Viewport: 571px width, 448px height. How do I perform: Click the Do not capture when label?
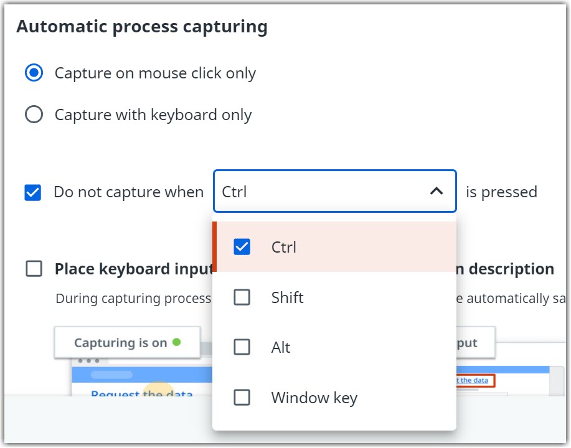(x=128, y=192)
